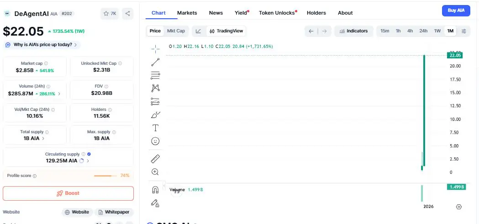This screenshot has height=224, width=479.
Task: Switch the chart to Mkt Cap view
Action: tap(176, 31)
